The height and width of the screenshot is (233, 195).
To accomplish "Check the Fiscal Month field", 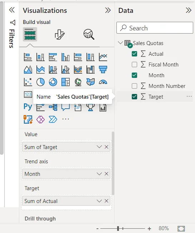I will [x=134, y=65].
